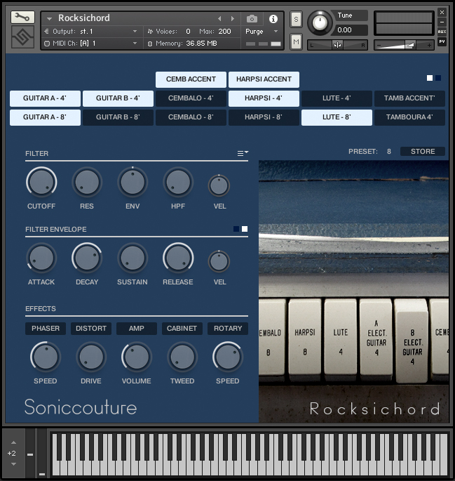Screen dimensions: 455x481
Task: Click the Filter ENV knob
Action: [x=133, y=182]
